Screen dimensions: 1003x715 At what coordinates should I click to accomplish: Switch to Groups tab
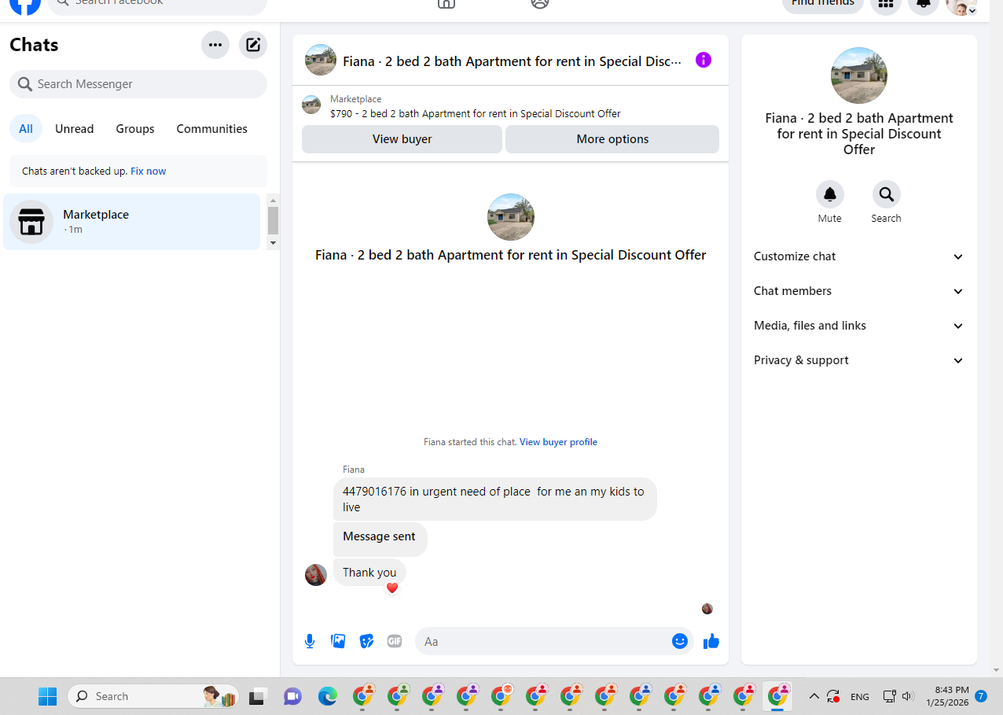[x=135, y=129]
